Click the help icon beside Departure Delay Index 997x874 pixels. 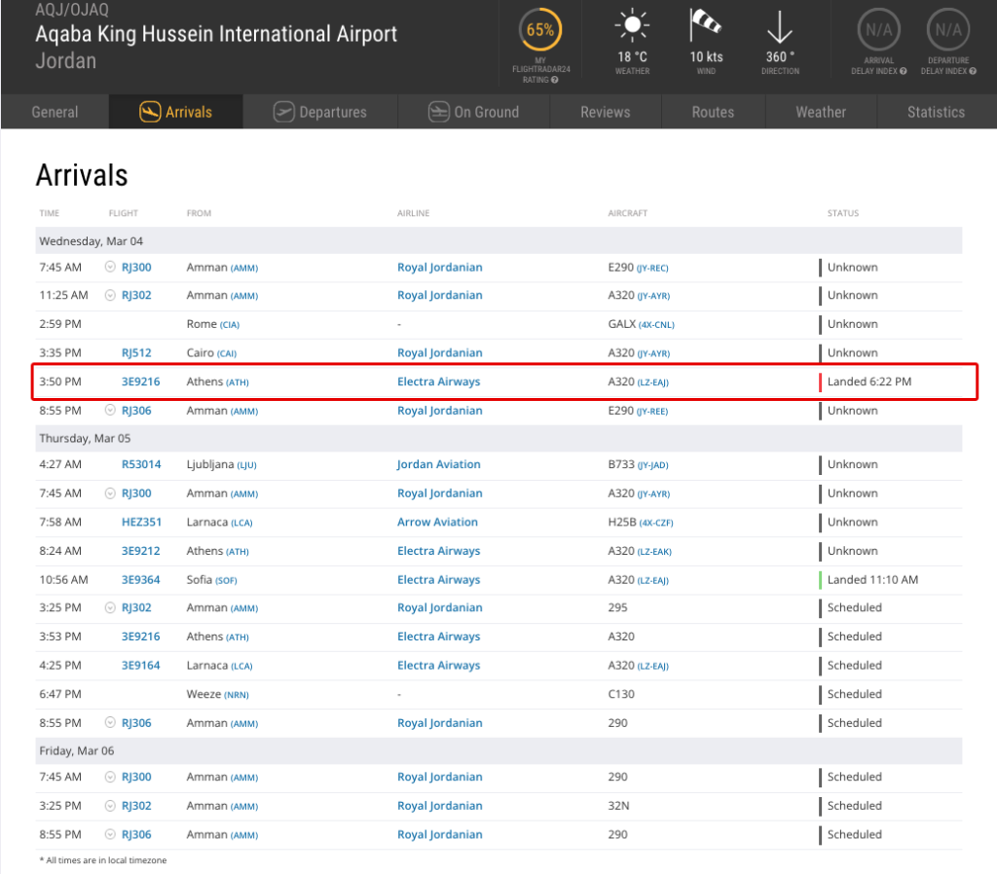[972, 71]
